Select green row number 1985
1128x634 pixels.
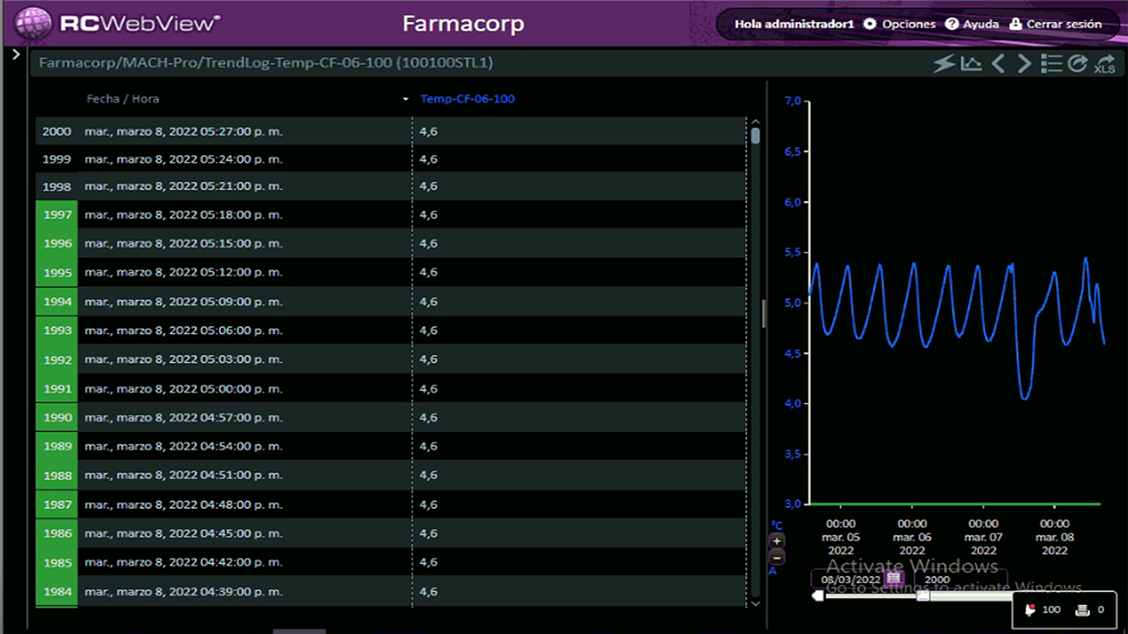[x=57, y=562]
